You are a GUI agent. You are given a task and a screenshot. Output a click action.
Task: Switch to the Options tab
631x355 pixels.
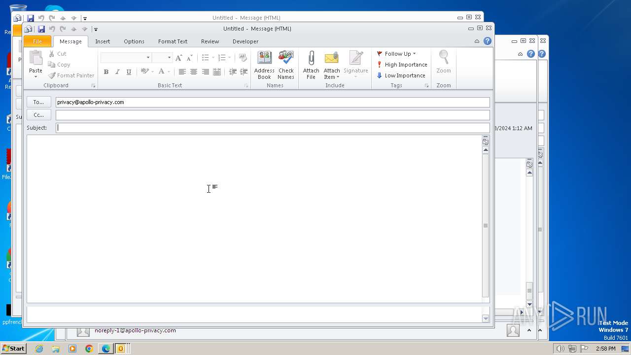coord(134,41)
